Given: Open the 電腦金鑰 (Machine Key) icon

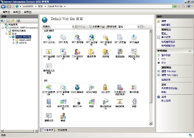Looking at the screenshot, I should pos(120,52).
